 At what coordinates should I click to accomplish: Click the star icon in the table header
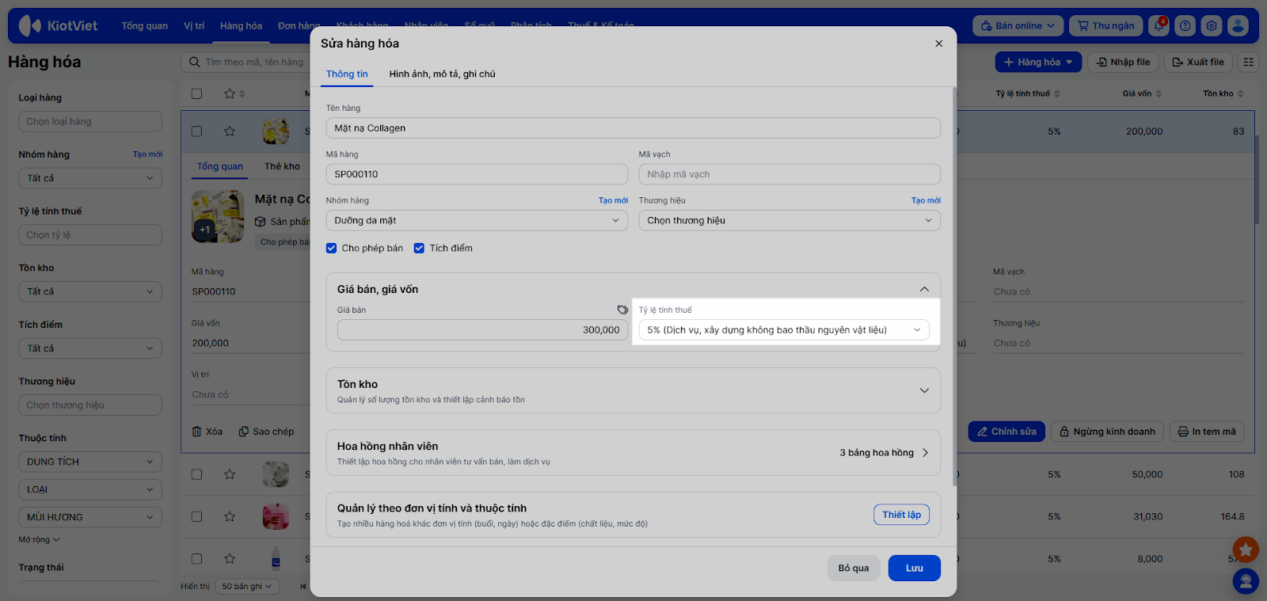click(x=230, y=93)
